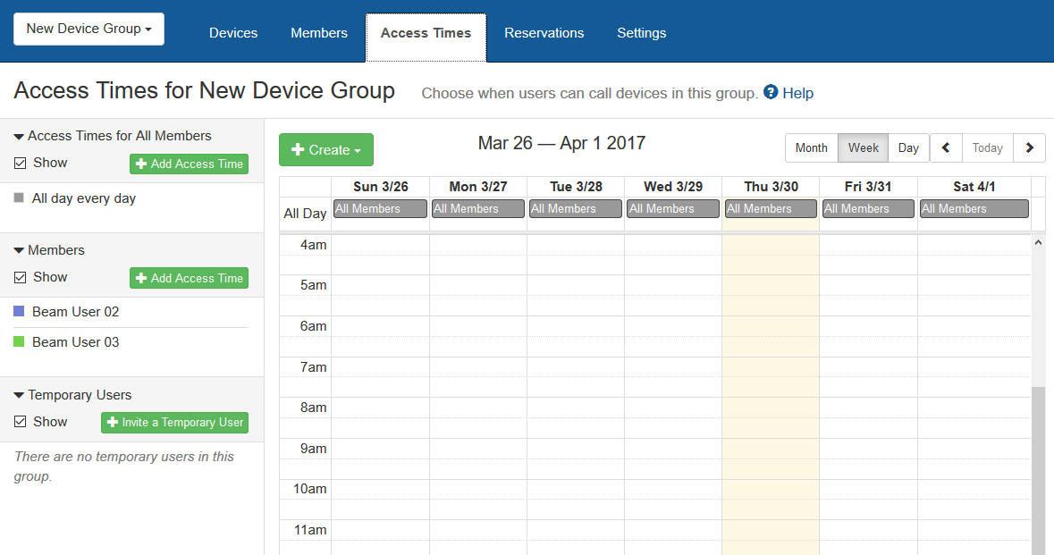Open the Devices tab
The height and width of the screenshot is (555, 1054).
233,33
